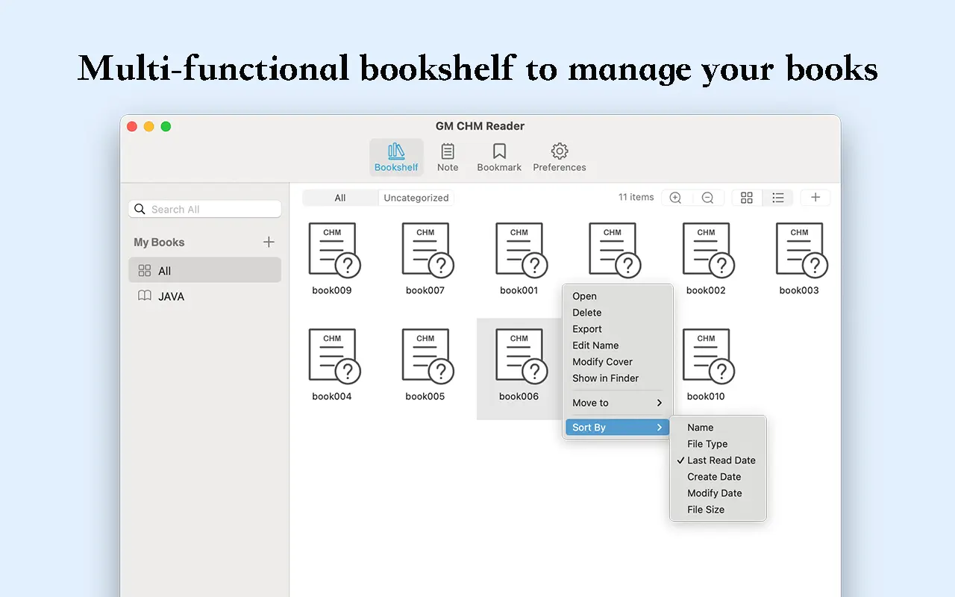Select Last Read Date sort option
955x597 pixels.
pyautogui.click(x=721, y=460)
